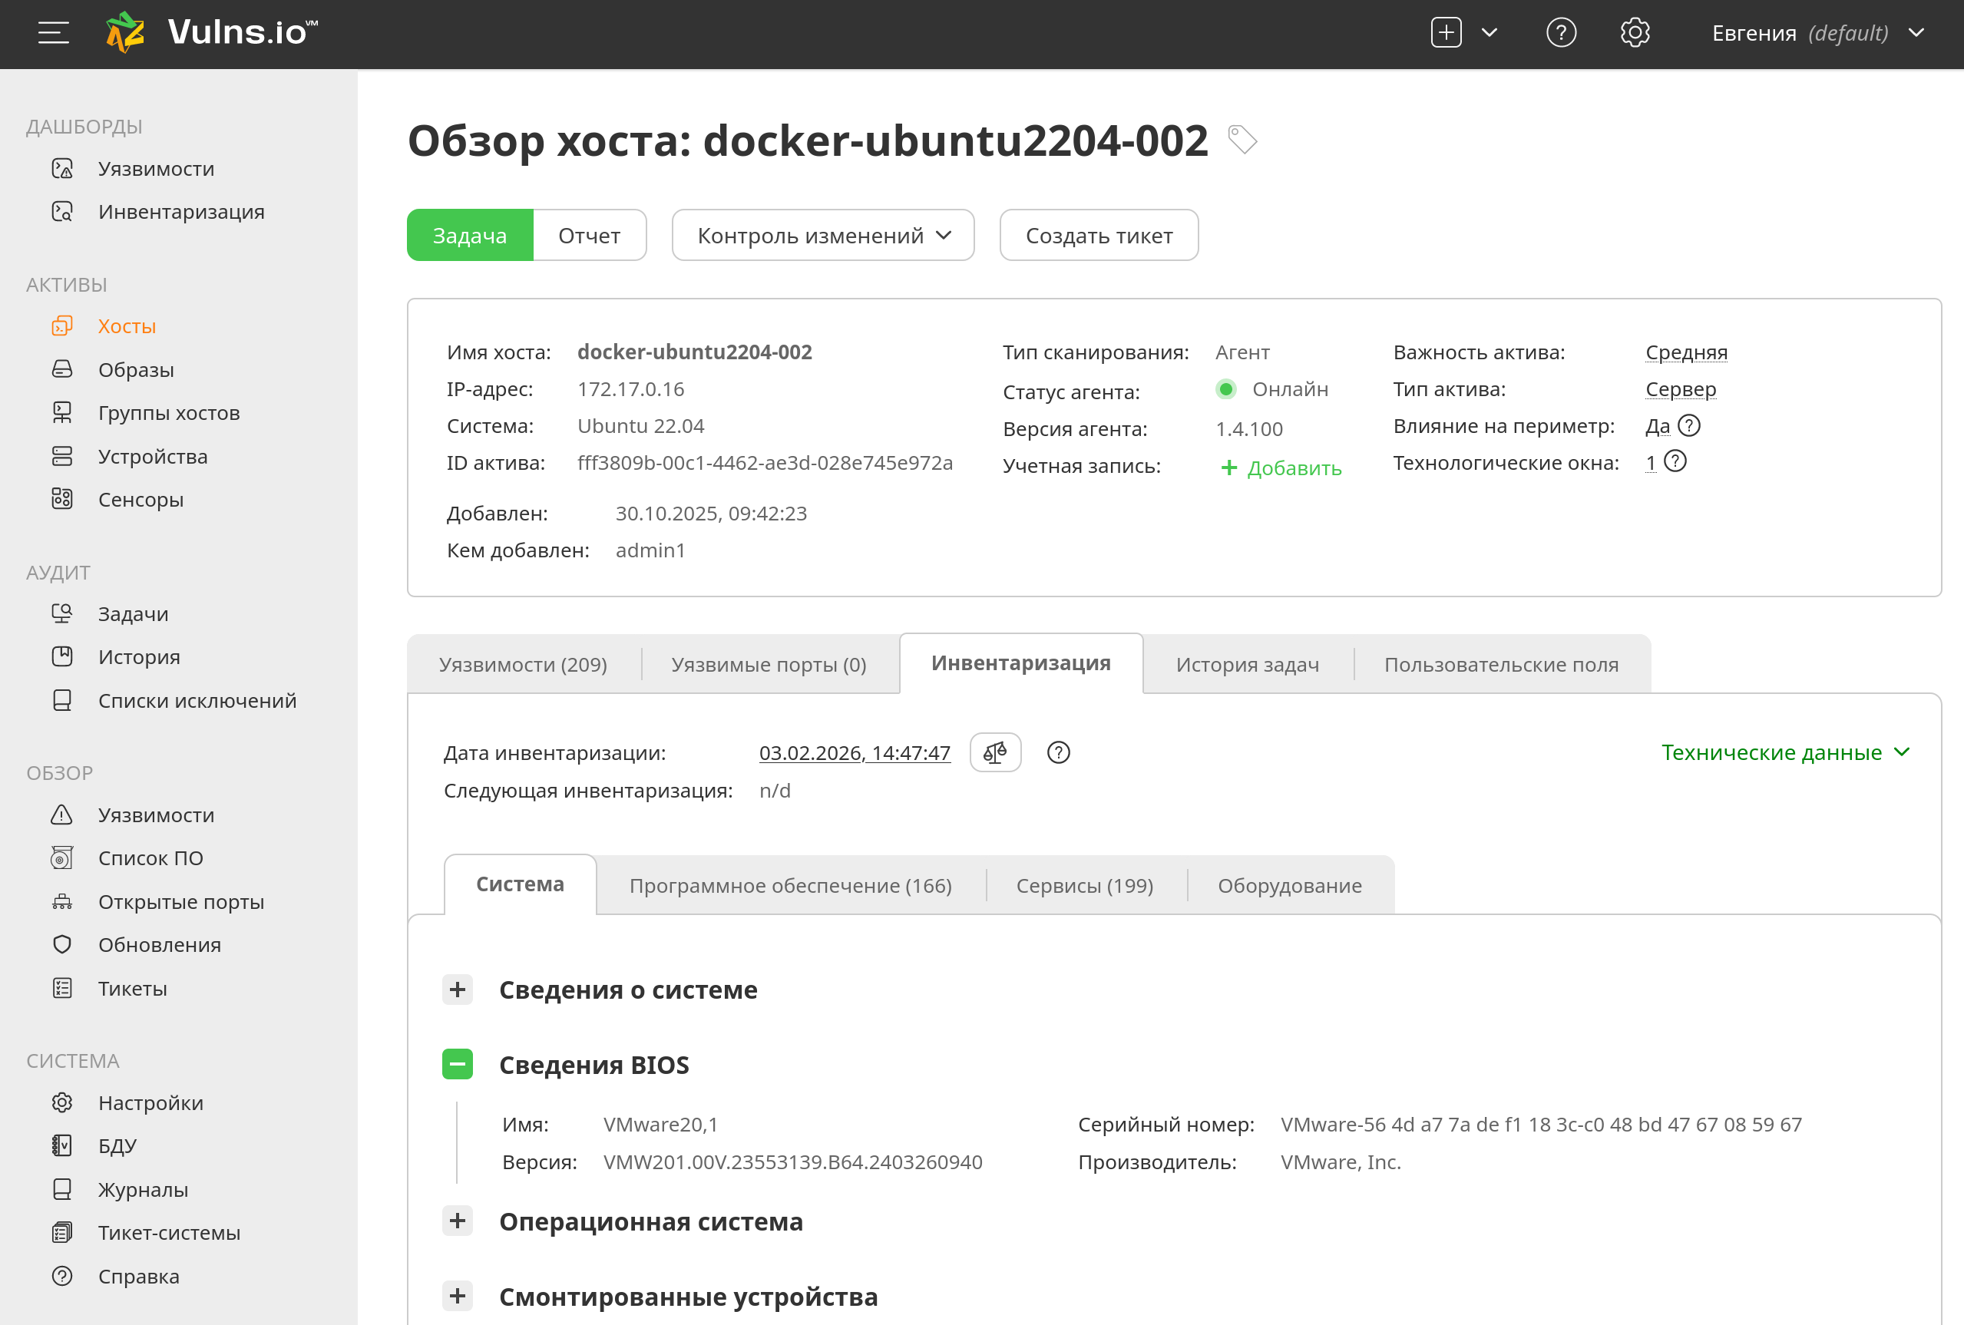1964x1325 pixels.
Task: Collapse the Сведения BIOS section
Action: click(457, 1064)
